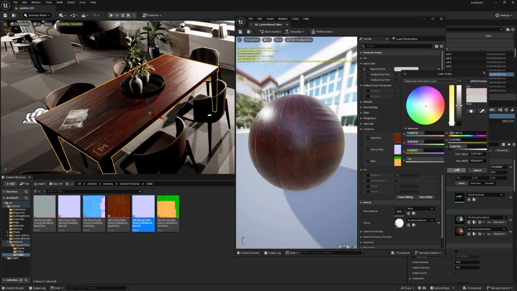Open the Platforms dropdown

(152, 15)
